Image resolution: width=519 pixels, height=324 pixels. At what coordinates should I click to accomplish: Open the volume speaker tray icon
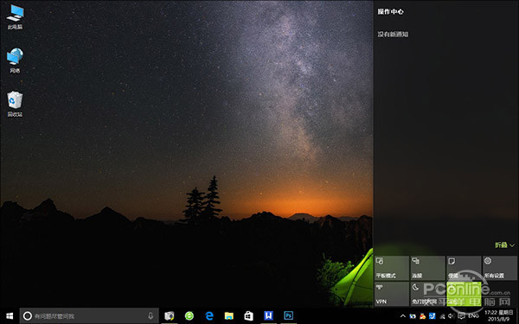click(451, 316)
